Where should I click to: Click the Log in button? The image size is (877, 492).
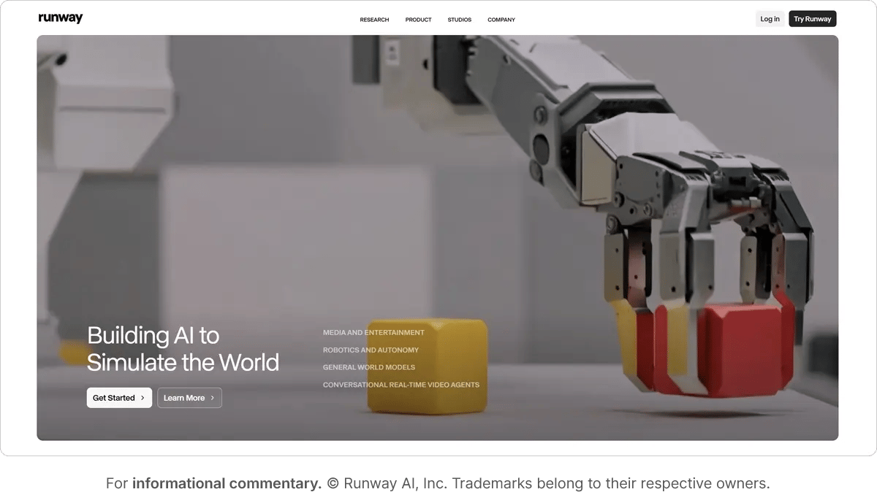point(770,18)
